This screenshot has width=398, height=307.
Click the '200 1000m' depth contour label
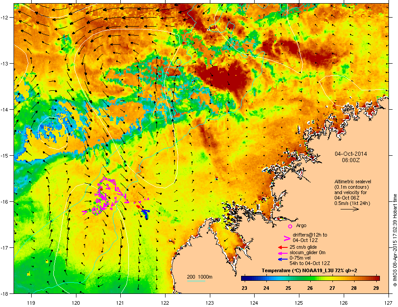tap(199, 277)
